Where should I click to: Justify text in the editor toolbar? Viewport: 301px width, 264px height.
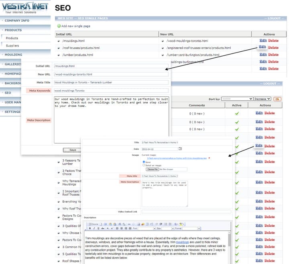(130, 228)
